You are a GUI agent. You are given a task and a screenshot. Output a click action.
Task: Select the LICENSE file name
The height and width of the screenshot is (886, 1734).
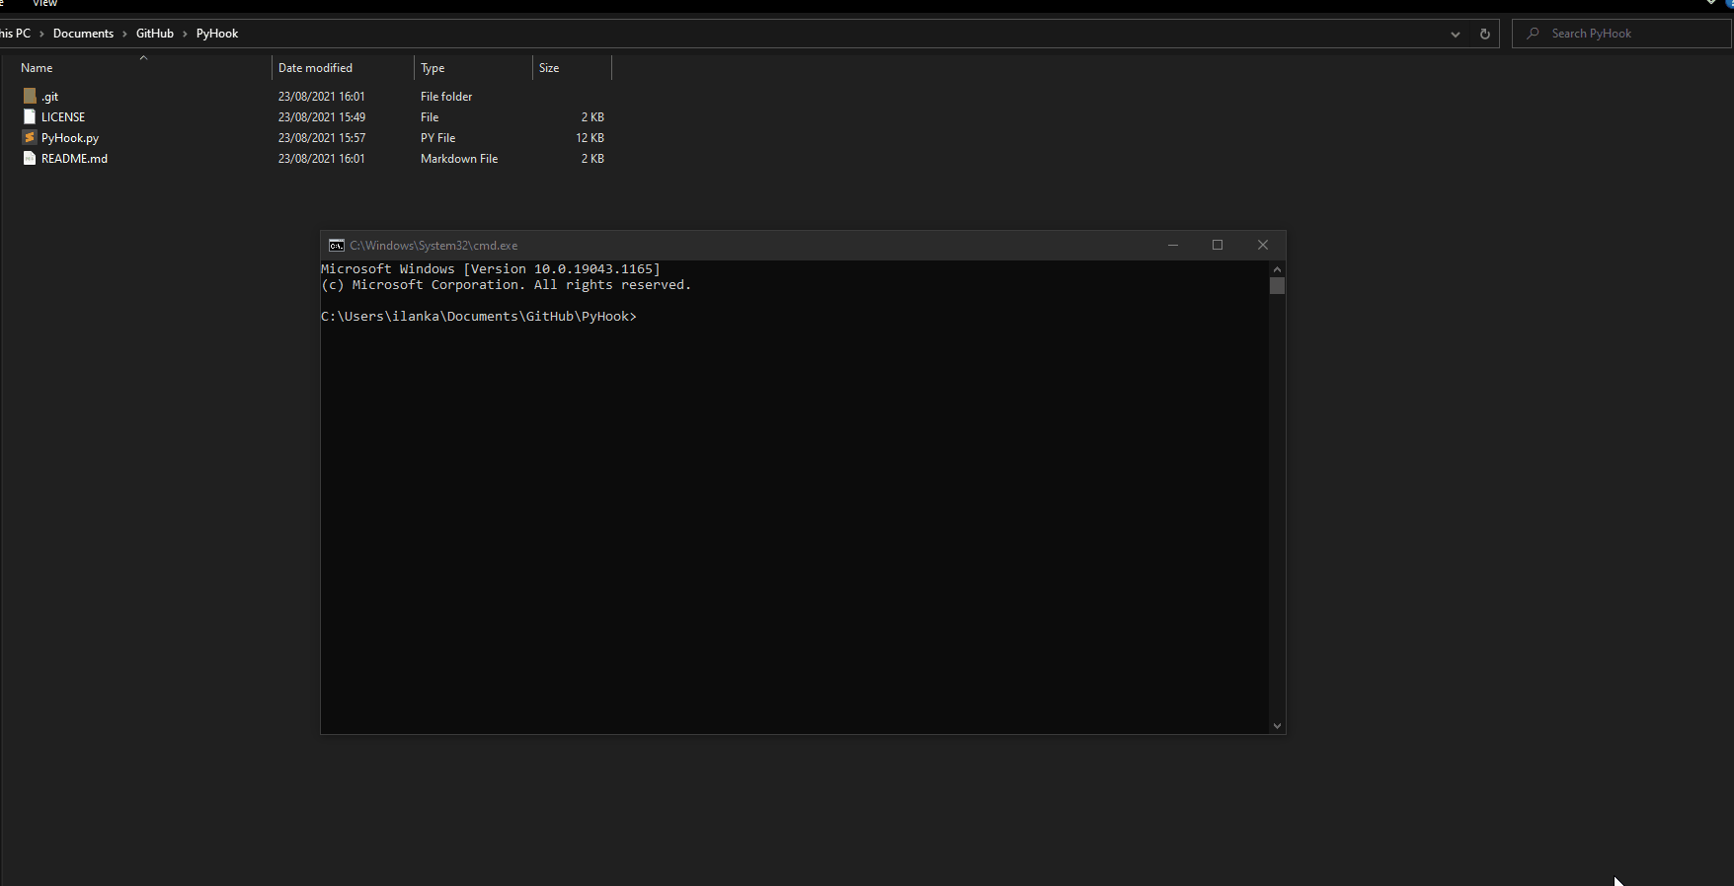click(x=63, y=117)
